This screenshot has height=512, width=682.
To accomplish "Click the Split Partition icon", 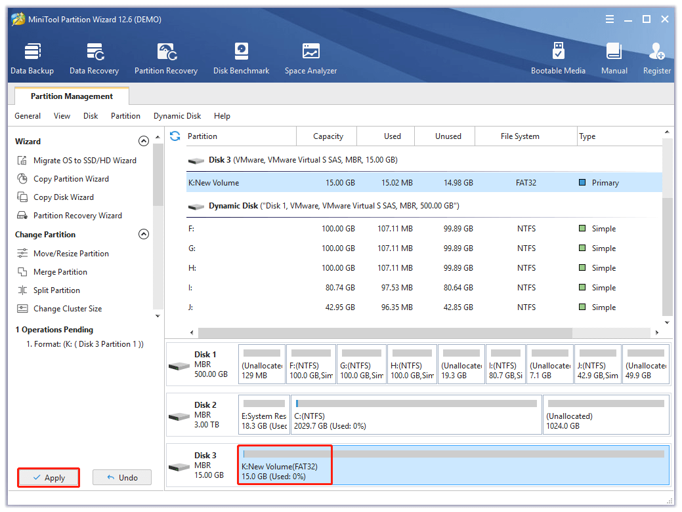I will coord(22,290).
